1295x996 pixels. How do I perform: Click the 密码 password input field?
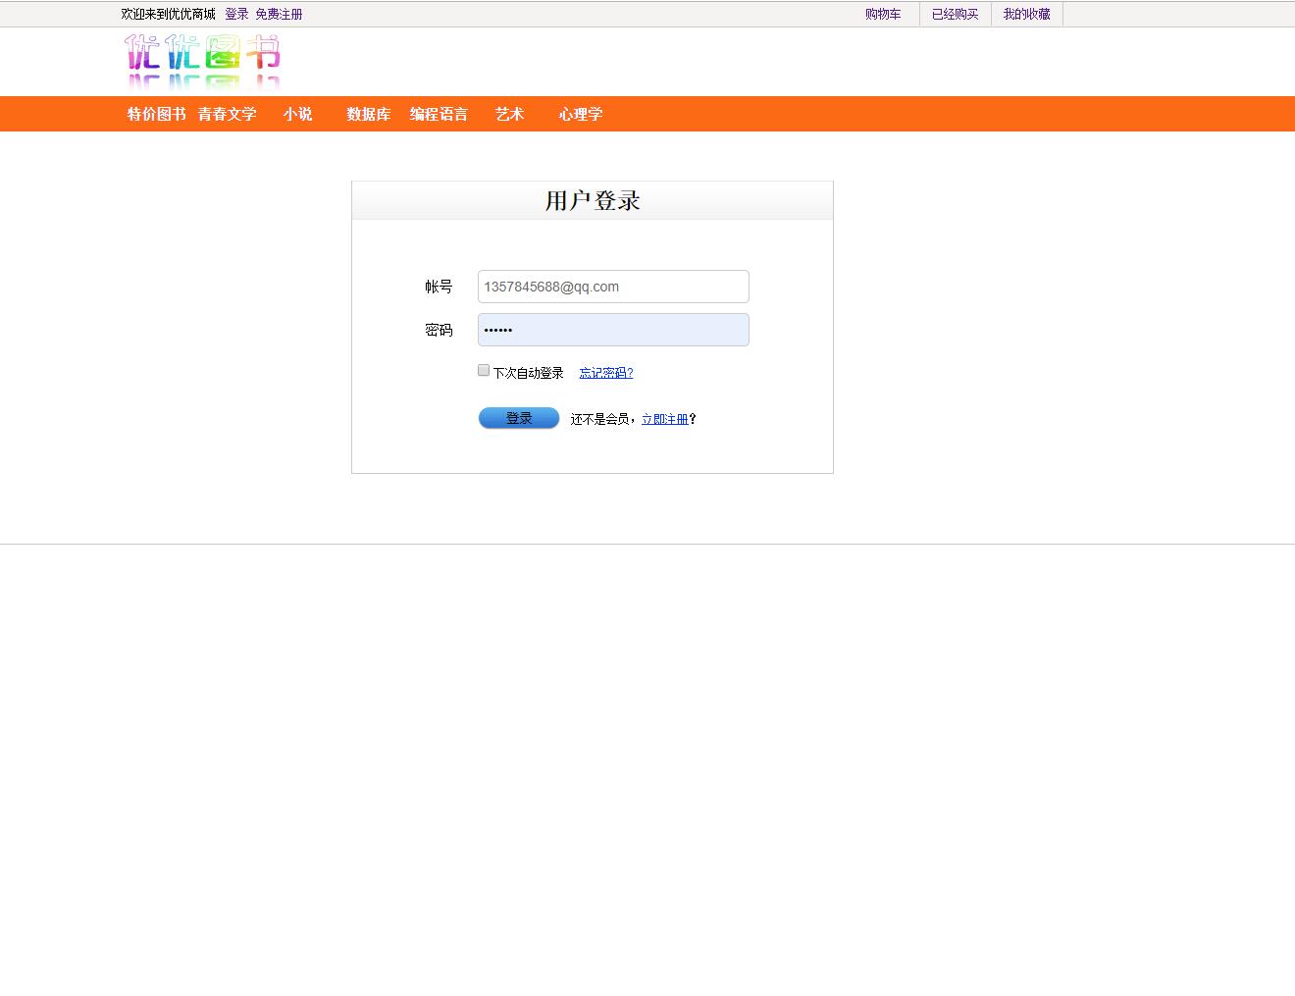click(x=612, y=330)
